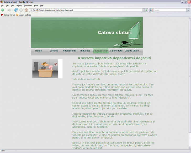Expand the address bar URL dropdown
This screenshot has height=153, width=191.
143,10
